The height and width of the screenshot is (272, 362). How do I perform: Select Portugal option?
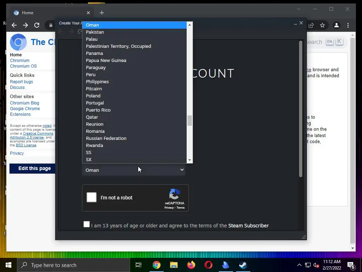(x=134, y=103)
